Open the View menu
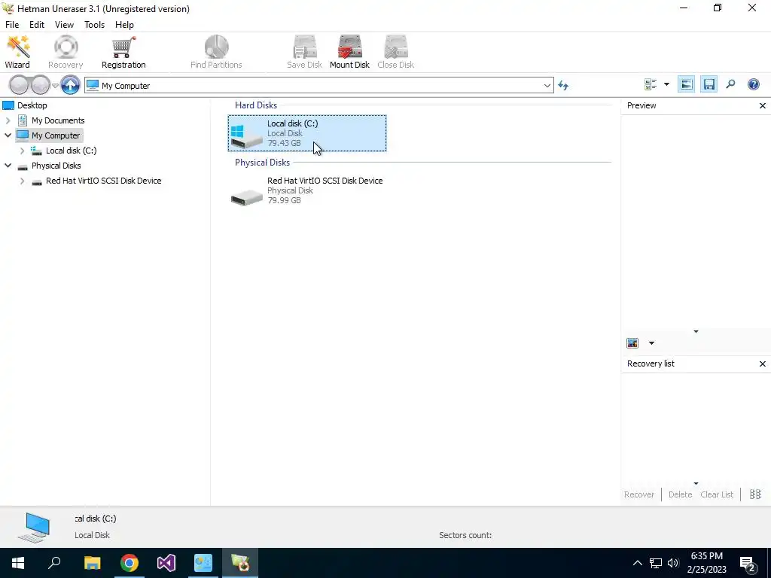This screenshot has height=578, width=771. click(65, 25)
